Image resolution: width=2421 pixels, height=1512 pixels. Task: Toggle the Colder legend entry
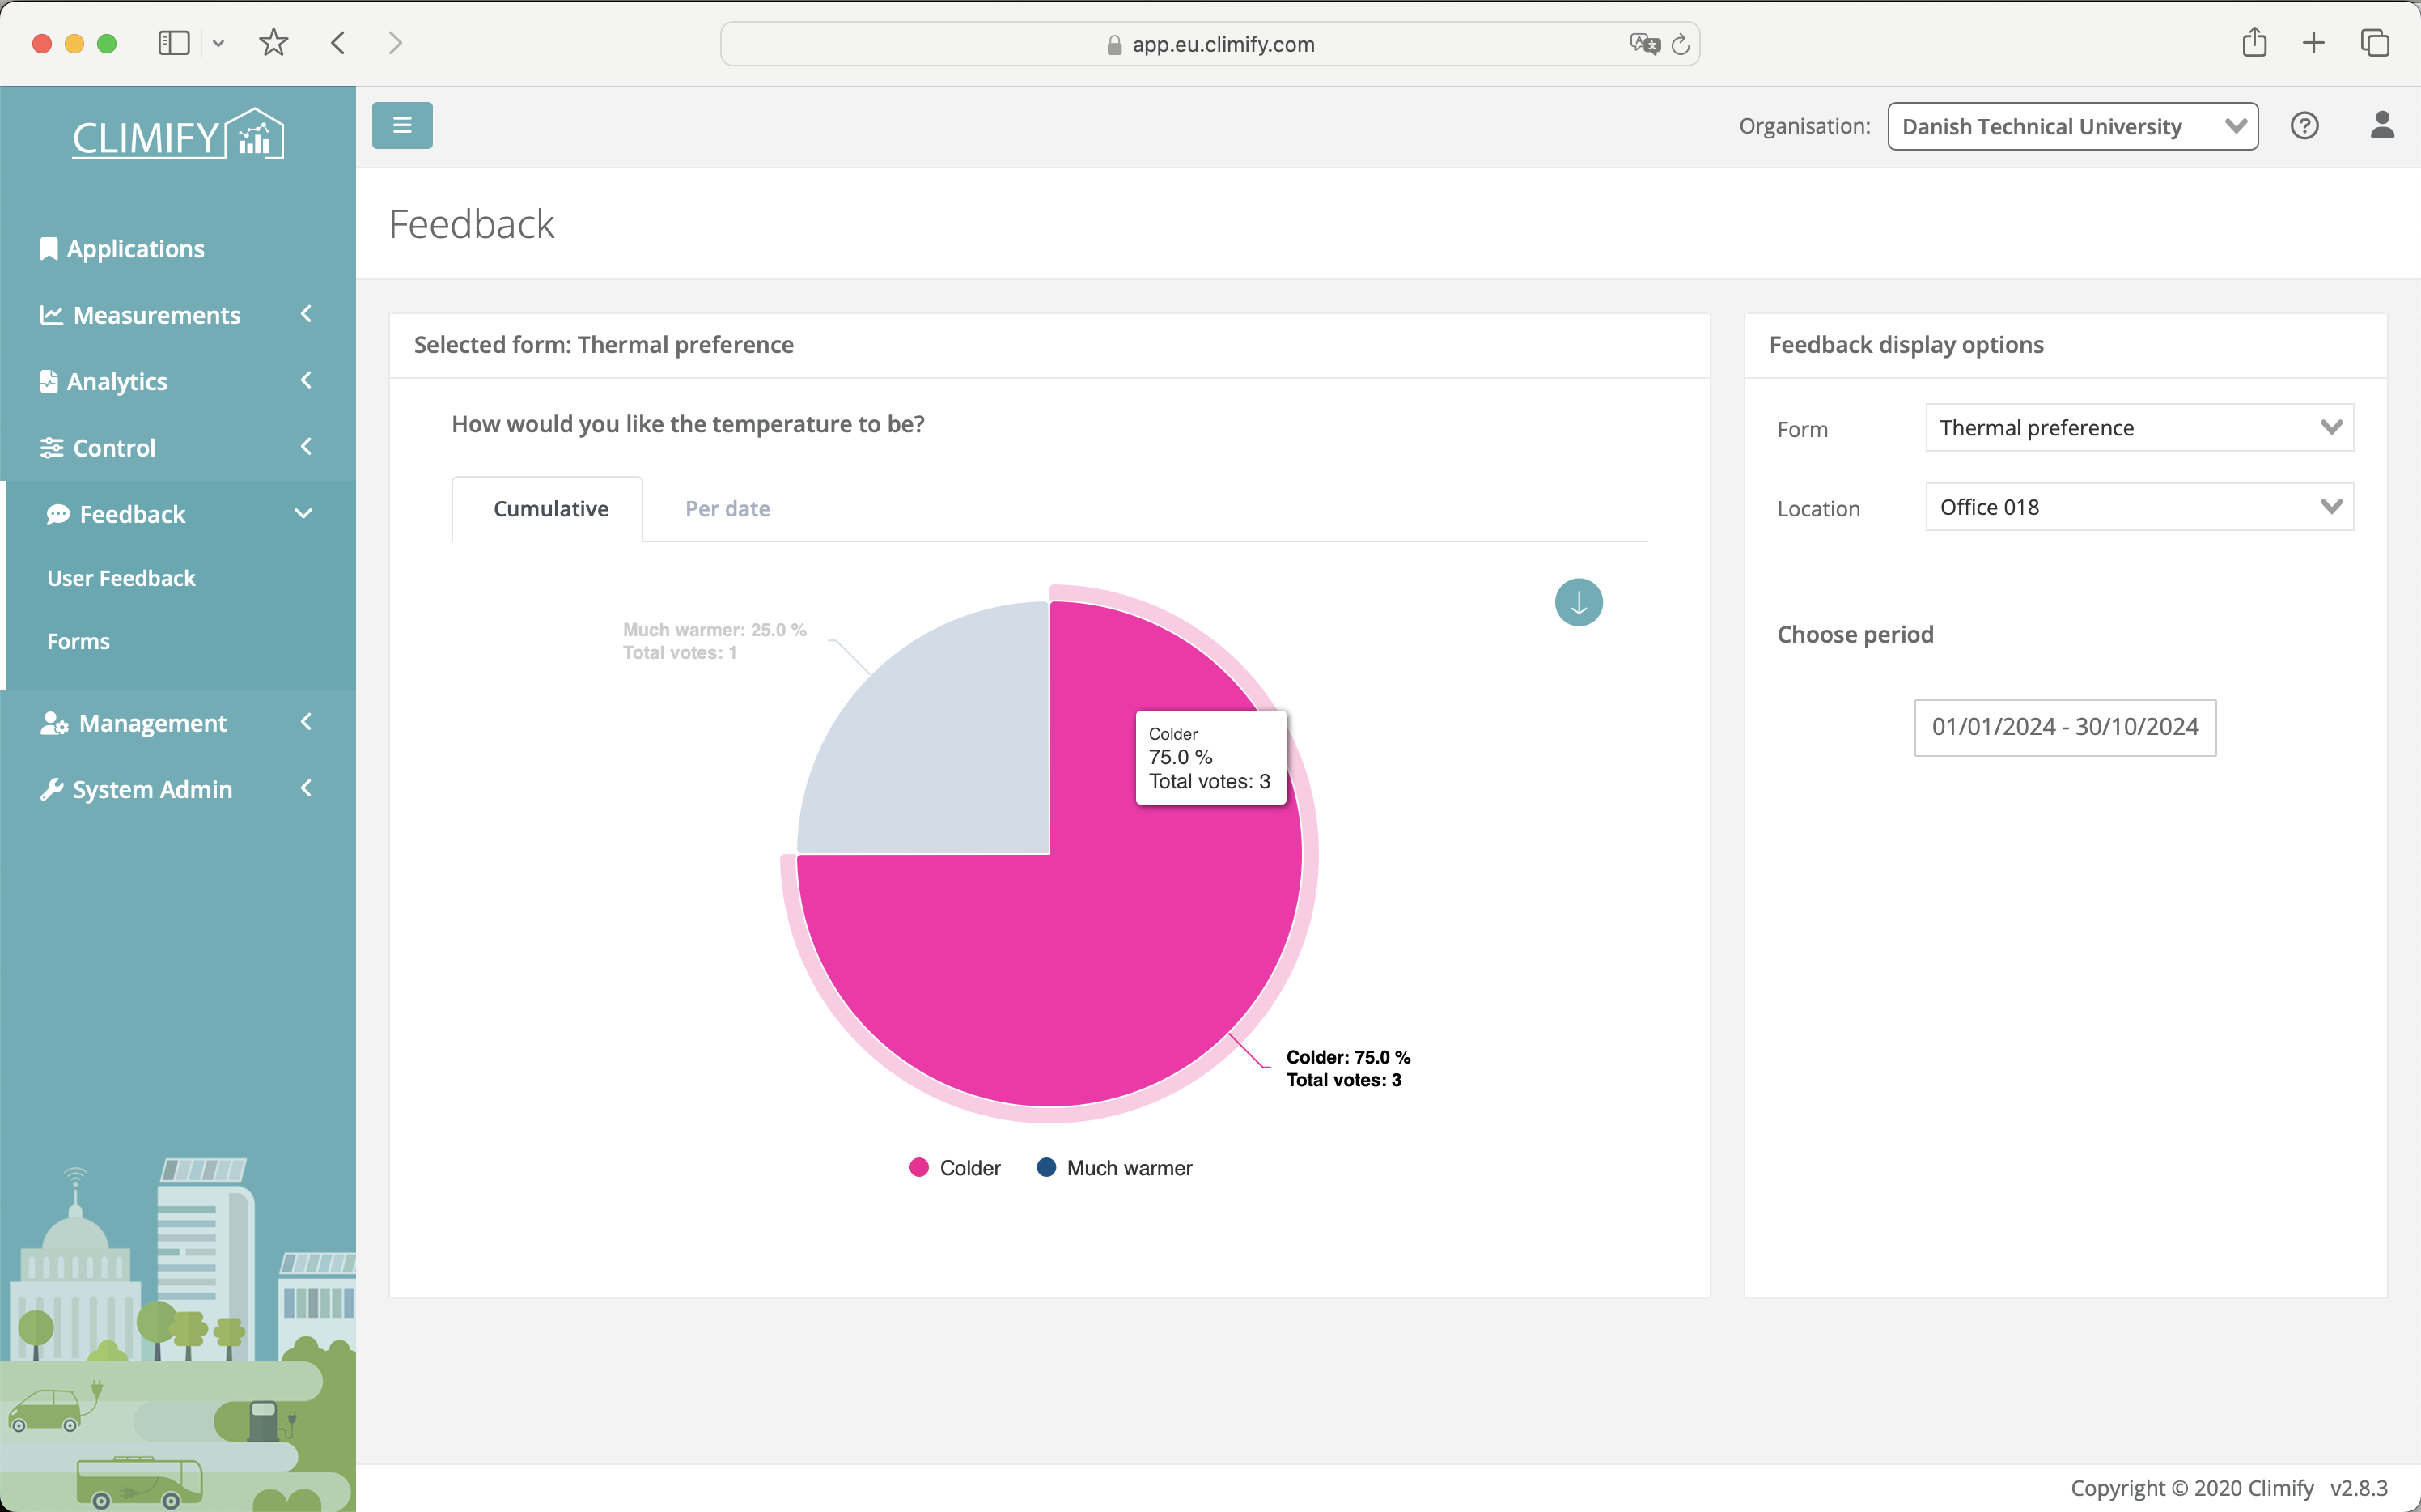[x=955, y=1168]
